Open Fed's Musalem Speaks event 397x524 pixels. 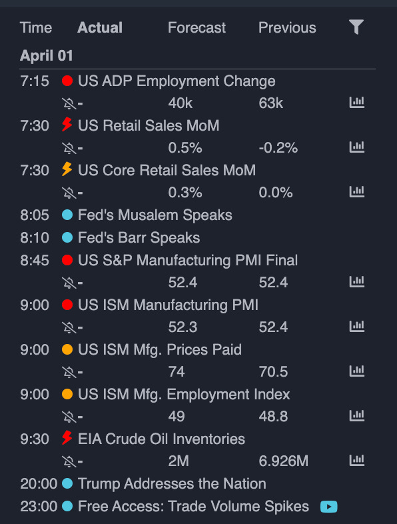(x=155, y=215)
